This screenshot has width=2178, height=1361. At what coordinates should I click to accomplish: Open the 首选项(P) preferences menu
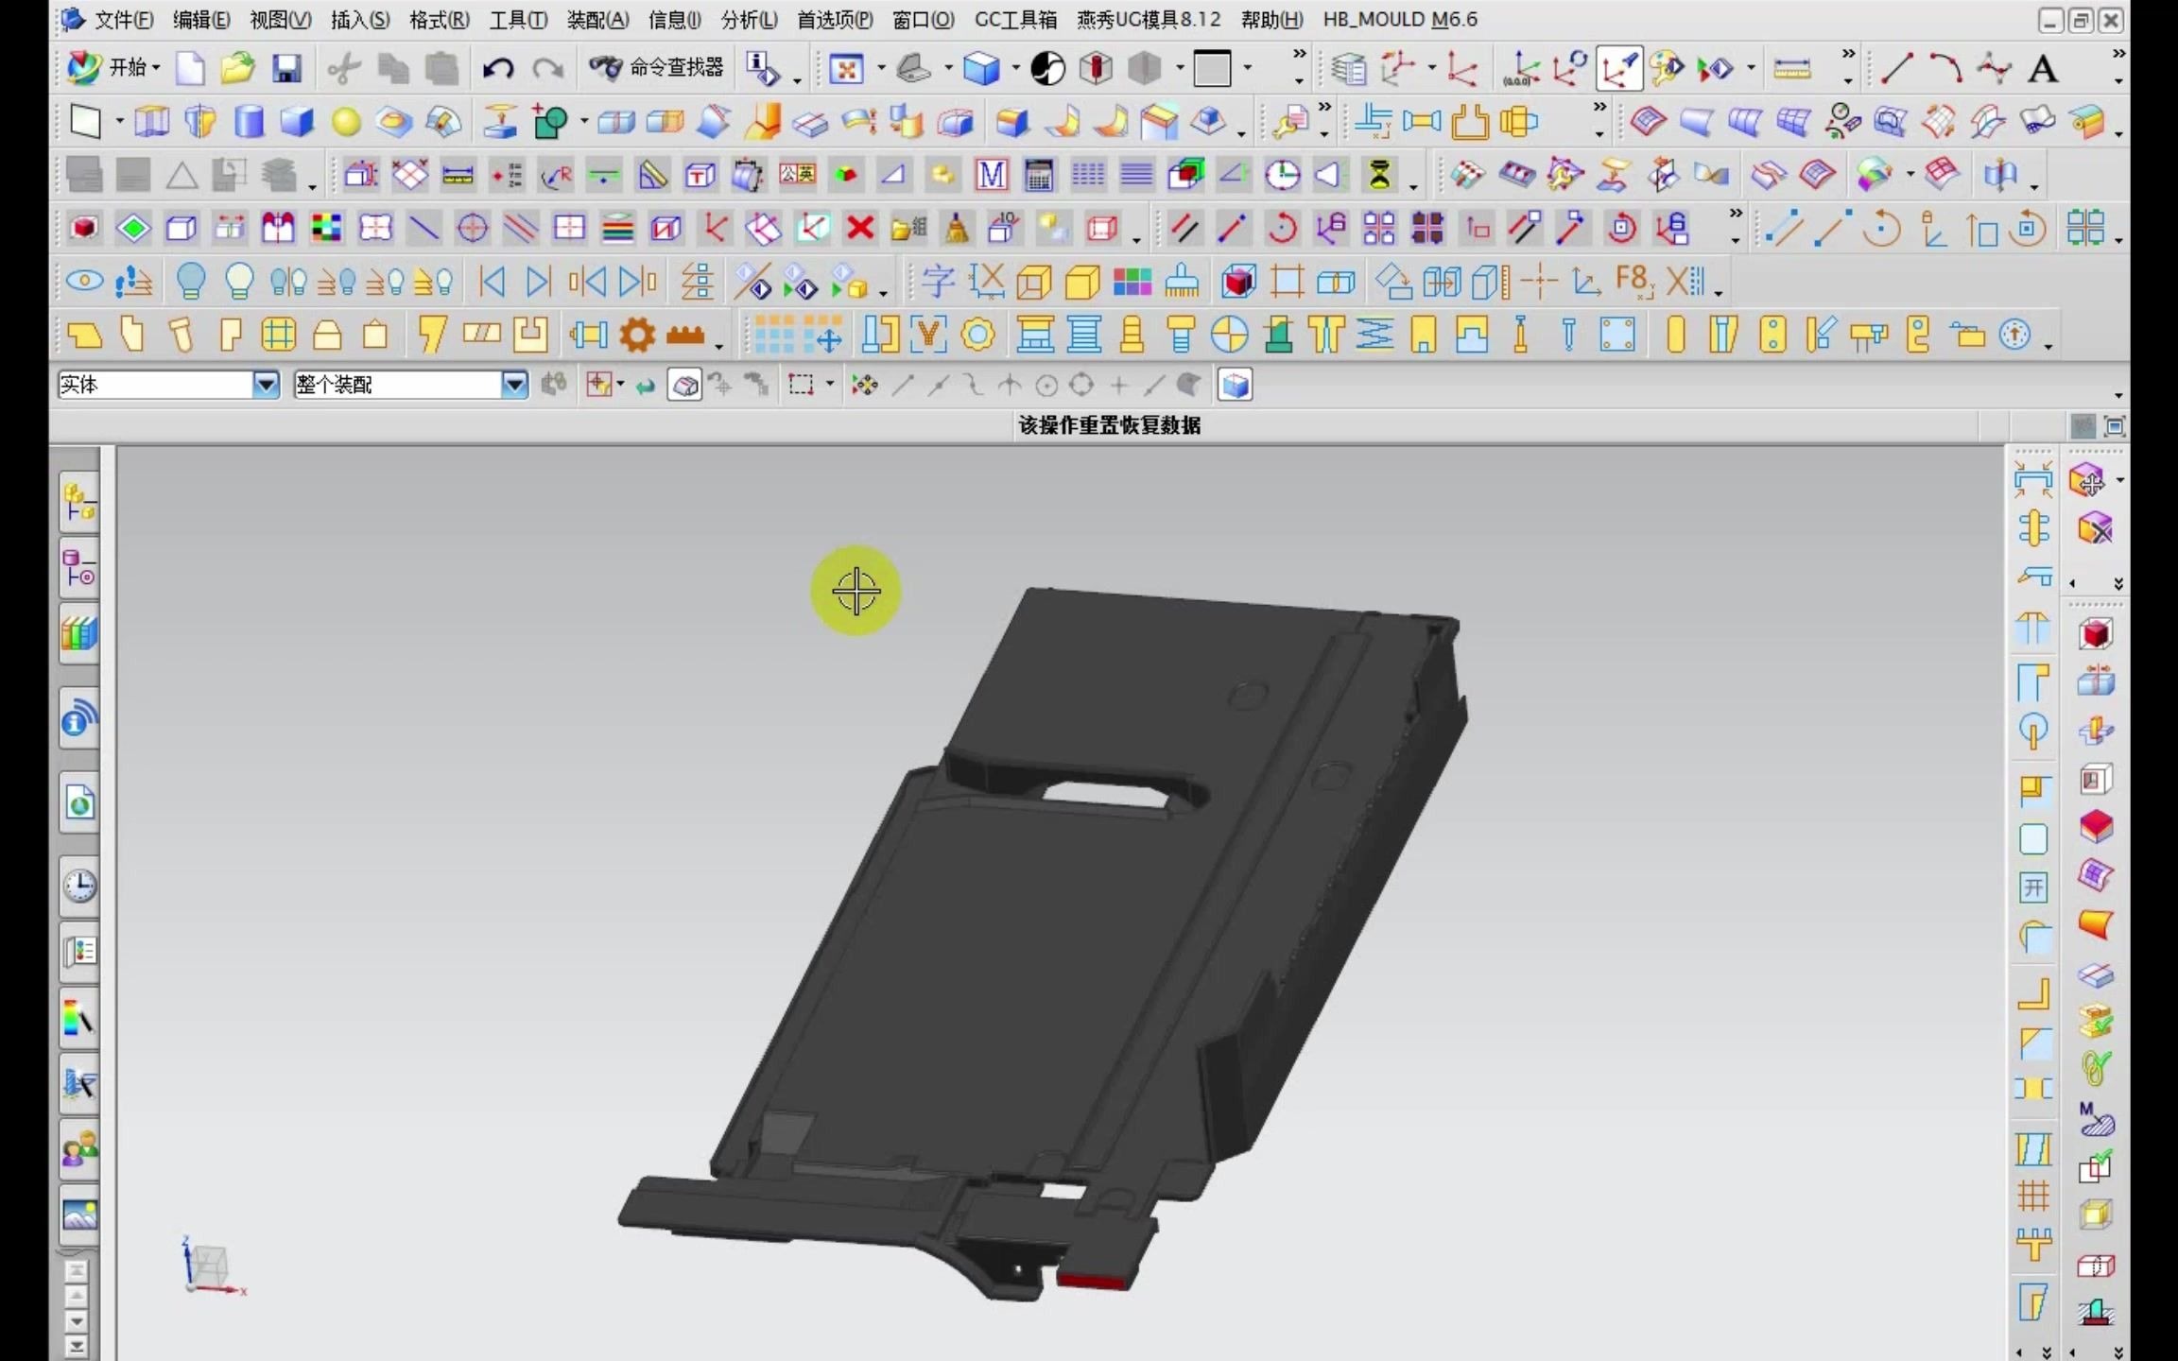pos(835,20)
